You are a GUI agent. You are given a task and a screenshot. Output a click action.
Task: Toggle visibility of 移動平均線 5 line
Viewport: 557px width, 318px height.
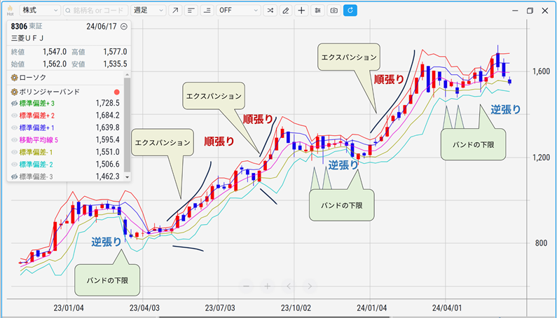[x=14, y=140]
